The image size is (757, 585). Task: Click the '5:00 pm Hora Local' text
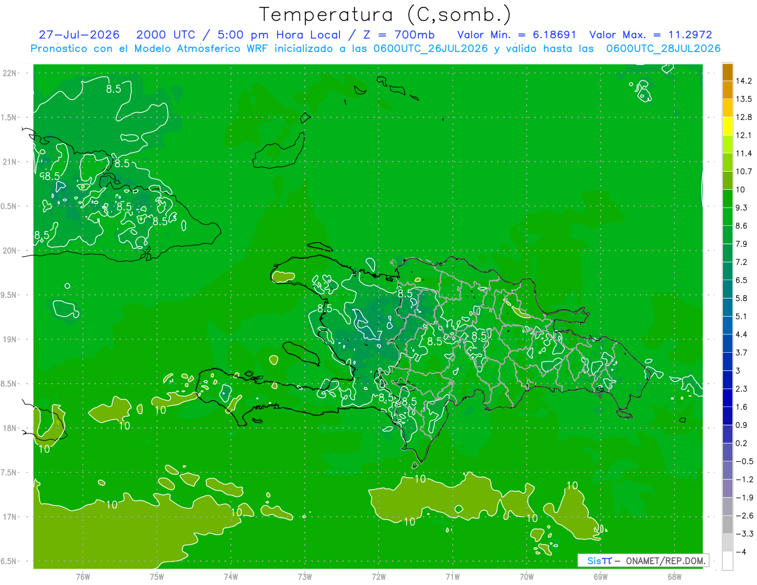coord(278,35)
